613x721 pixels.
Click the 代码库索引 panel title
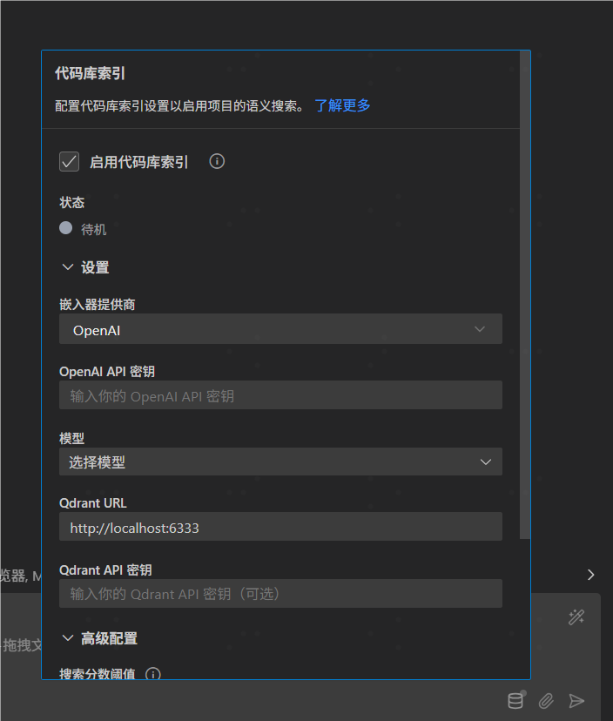click(x=90, y=74)
